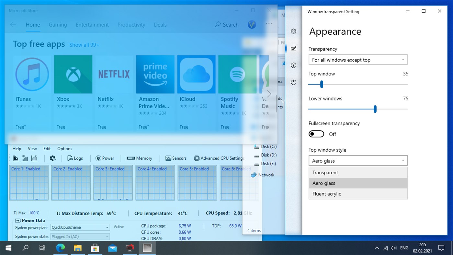Image resolution: width=453 pixels, height=255 pixels.
Task: Click Search in Microsoft Store
Action: click(x=230, y=25)
